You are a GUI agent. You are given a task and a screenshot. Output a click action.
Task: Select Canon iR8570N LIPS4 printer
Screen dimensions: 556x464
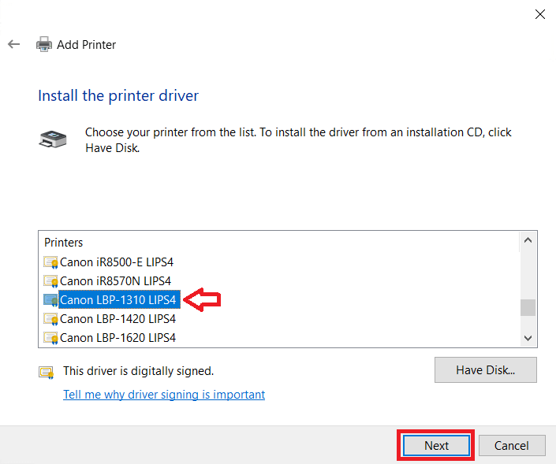pos(116,281)
